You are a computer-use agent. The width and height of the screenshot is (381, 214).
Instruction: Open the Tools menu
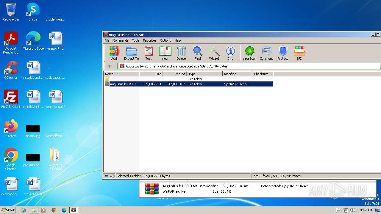tap(136, 40)
